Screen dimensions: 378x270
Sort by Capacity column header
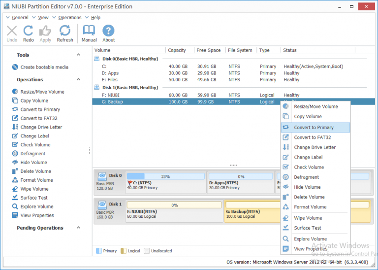click(180, 50)
